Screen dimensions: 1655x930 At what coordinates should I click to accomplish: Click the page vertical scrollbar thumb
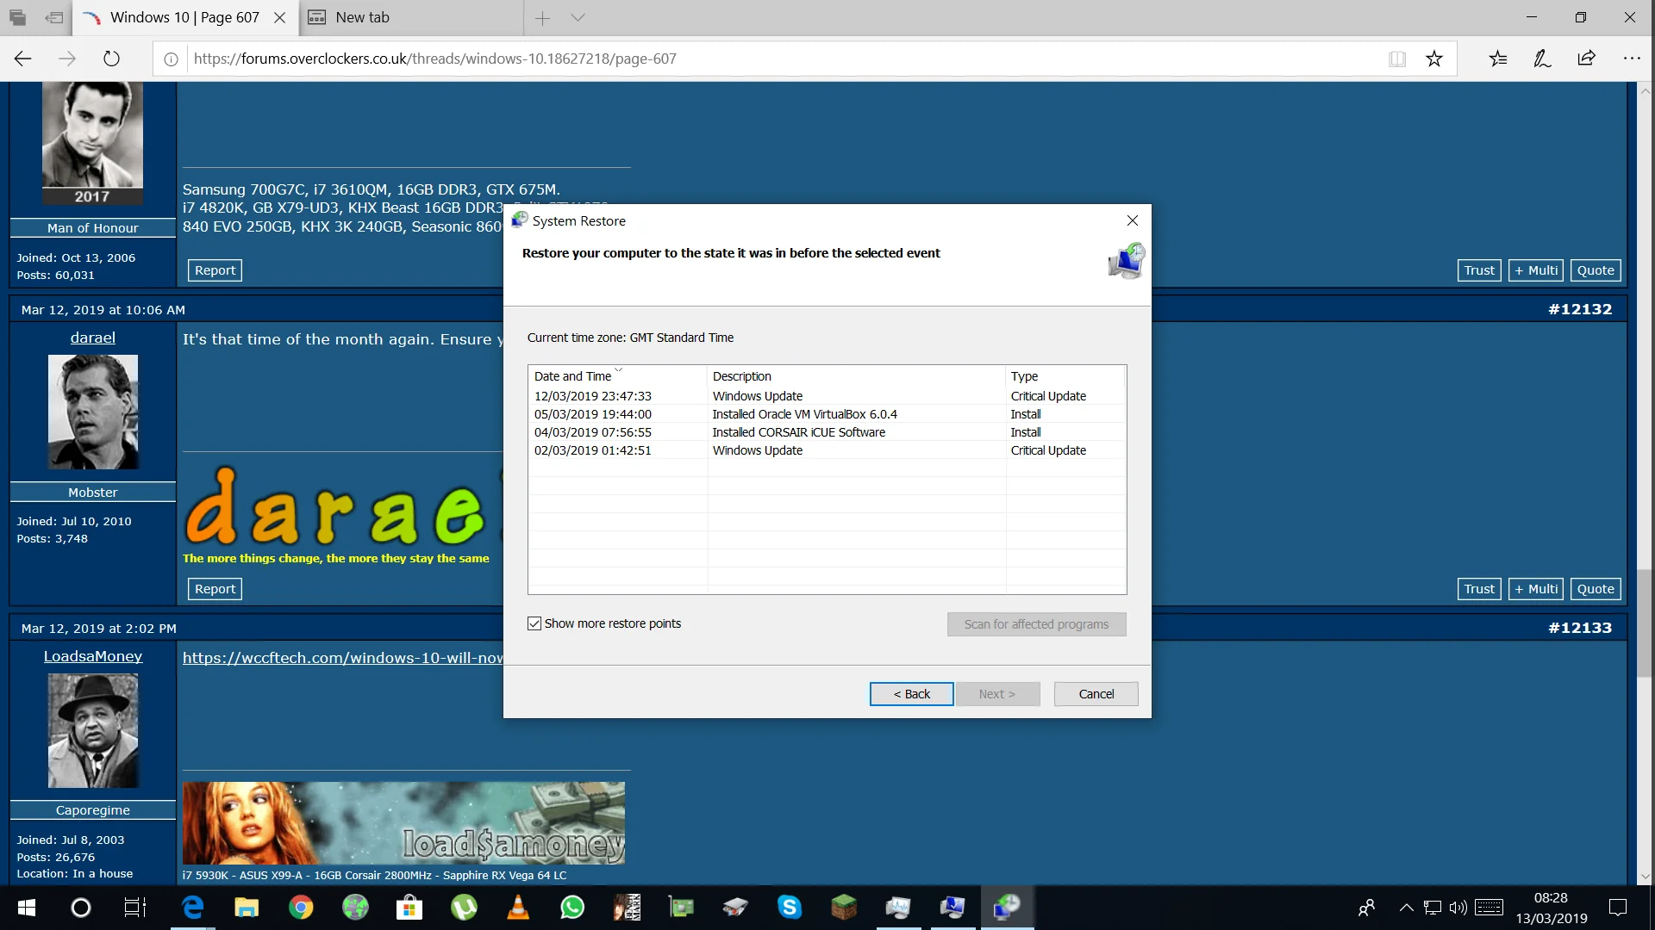[1645, 623]
